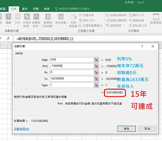Open the 用於公式 dropdown
162x141 pixels.
click(x=87, y=20)
